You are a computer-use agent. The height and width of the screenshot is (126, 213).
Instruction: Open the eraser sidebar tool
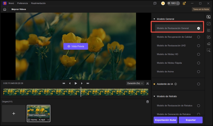(x=208, y=44)
